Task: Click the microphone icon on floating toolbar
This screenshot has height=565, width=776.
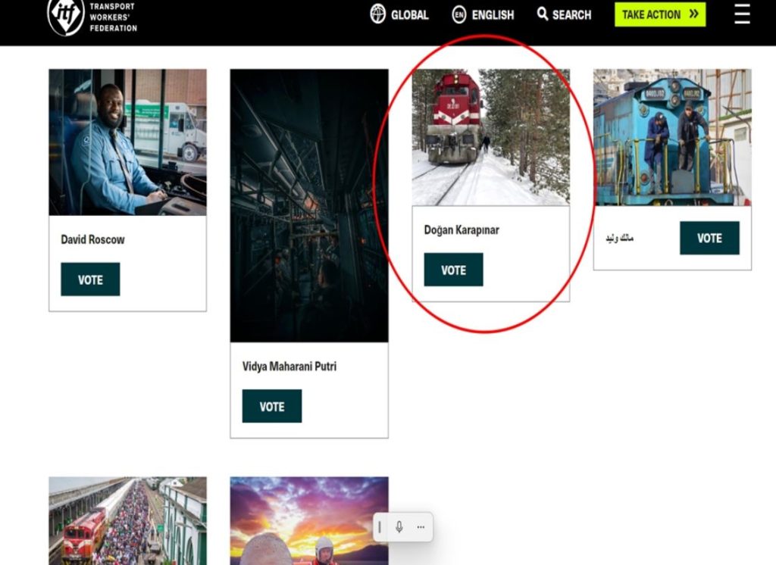Action: (x=399, y=527)
